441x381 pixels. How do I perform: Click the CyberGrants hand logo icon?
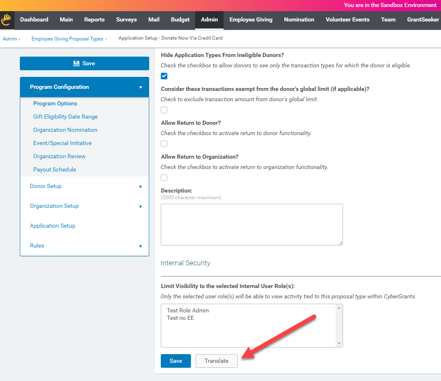6,20
